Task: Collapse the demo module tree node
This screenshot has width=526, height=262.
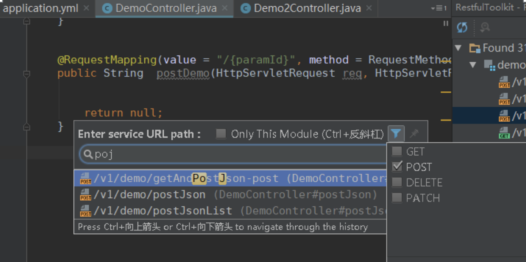Action: (473, 65)
